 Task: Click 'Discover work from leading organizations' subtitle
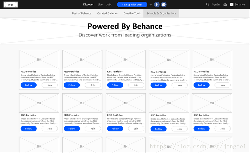coord(125,35)
